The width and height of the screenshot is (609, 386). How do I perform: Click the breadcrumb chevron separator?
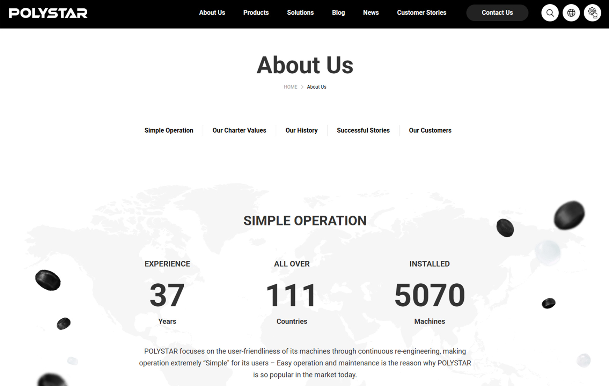[x=302, y=87]
